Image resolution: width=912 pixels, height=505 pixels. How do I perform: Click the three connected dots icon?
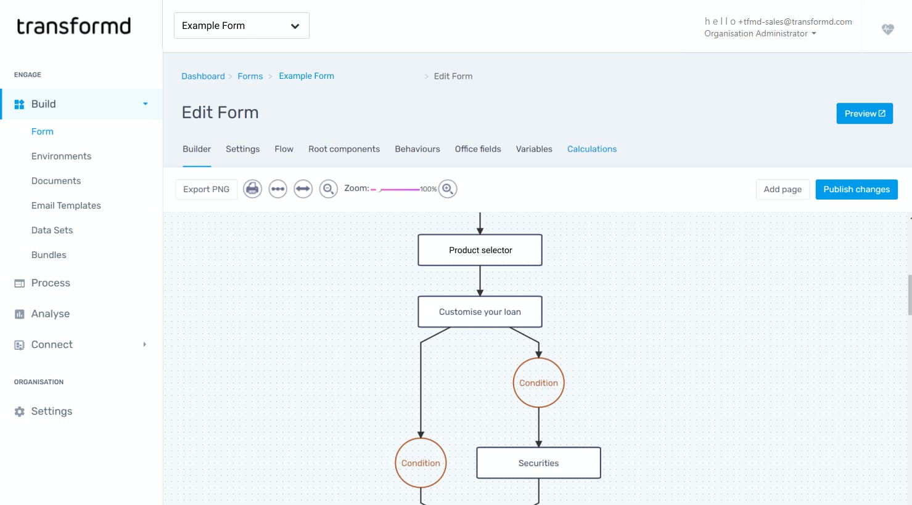(x=277, y=189)
